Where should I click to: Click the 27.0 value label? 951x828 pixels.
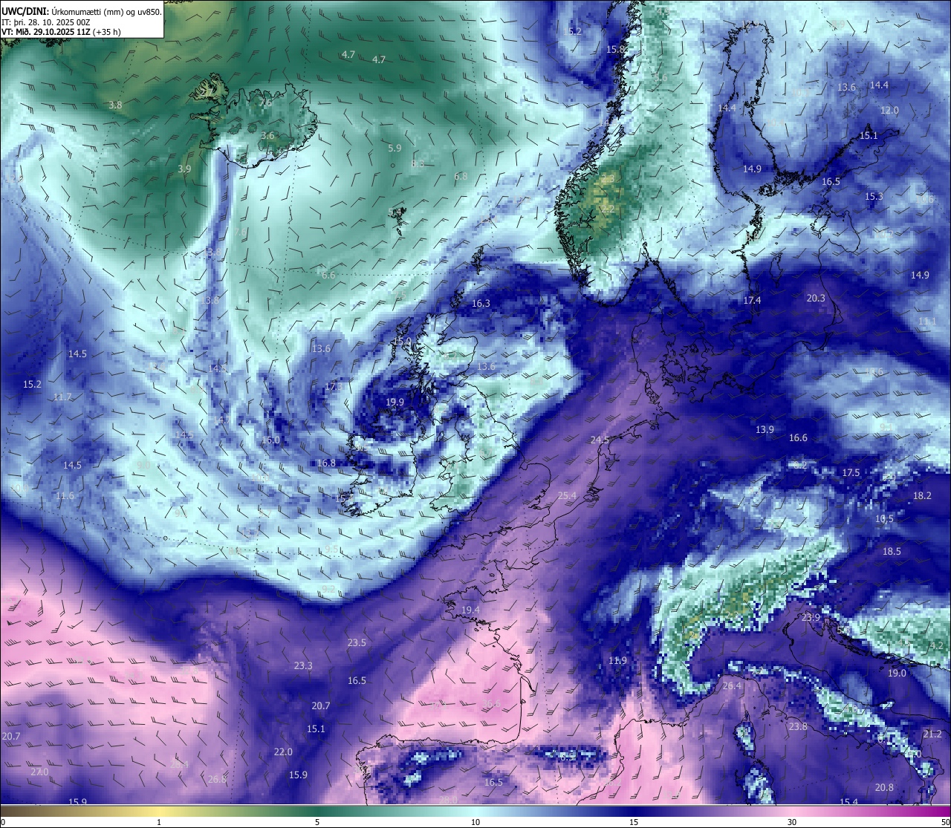click(39, 772)
